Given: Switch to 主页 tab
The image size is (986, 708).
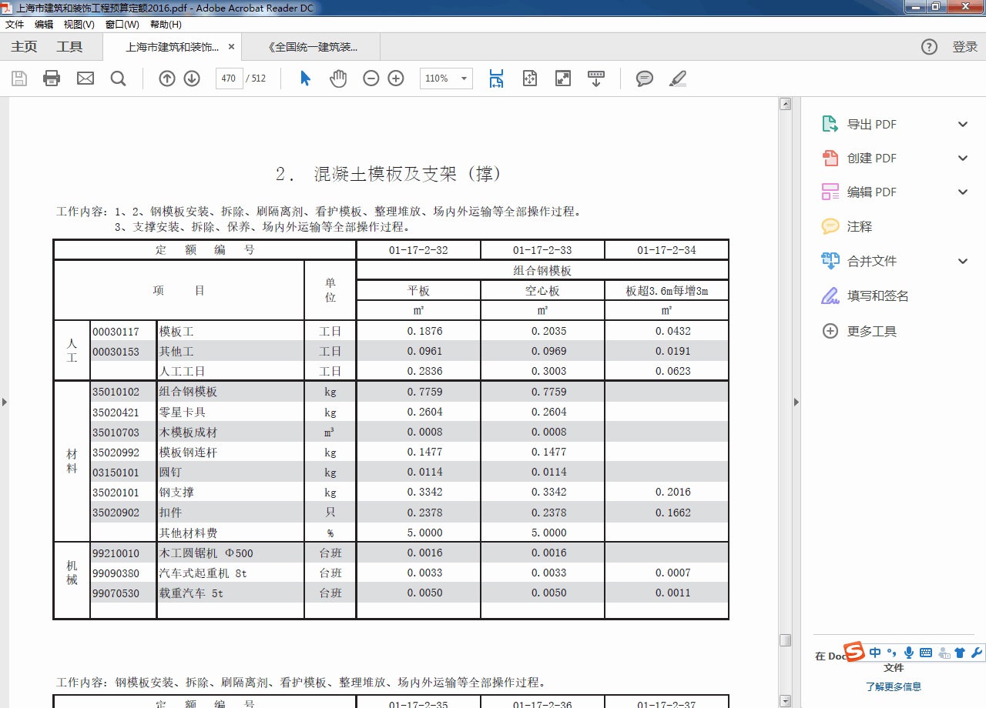Looking at the screenshot, I should tap(24, 47).
